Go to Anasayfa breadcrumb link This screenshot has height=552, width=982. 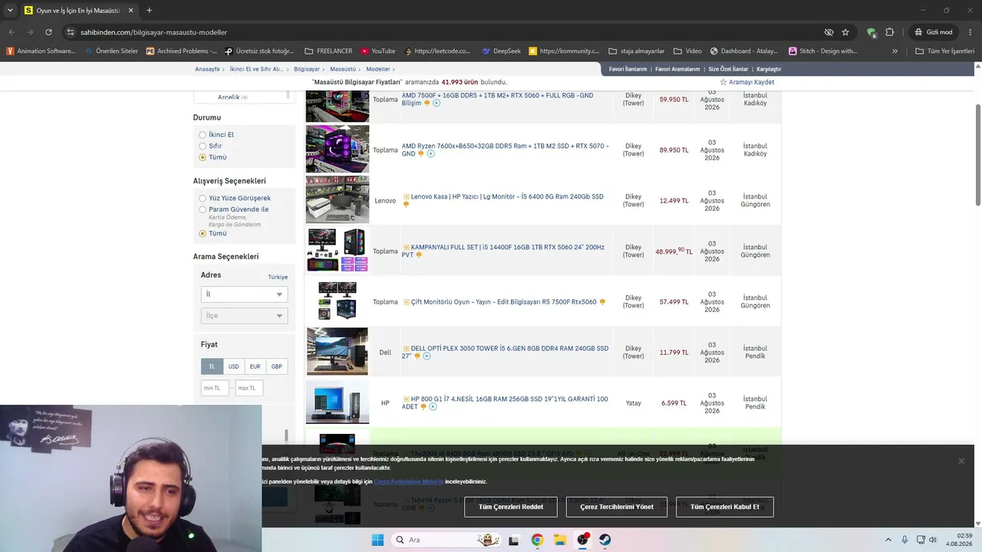[207, 69]
